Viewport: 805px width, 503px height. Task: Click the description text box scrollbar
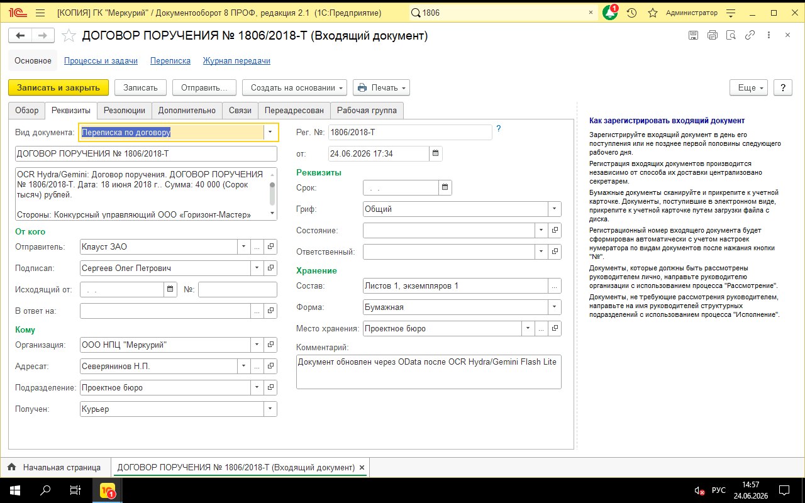272,194
